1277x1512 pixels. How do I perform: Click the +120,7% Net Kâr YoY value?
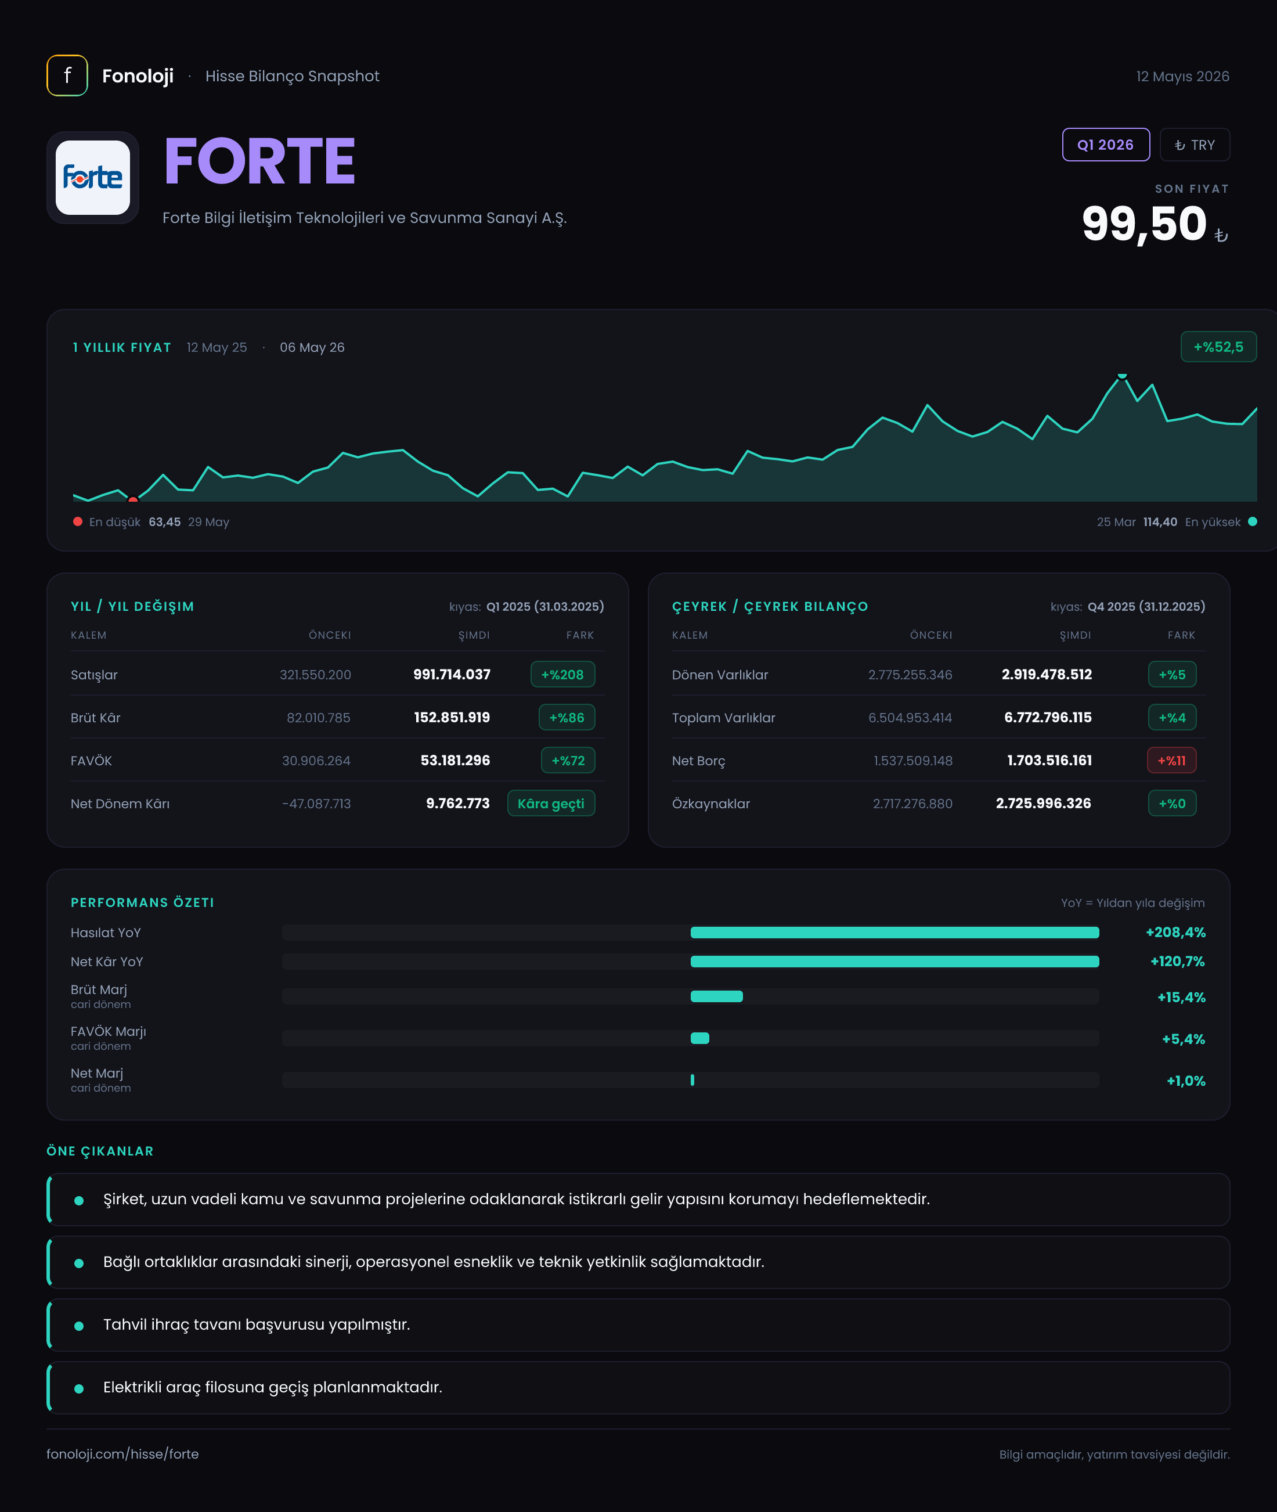click(x=1178, y=962)
